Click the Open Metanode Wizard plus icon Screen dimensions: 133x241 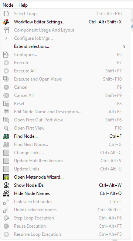(x=6, y=177)
